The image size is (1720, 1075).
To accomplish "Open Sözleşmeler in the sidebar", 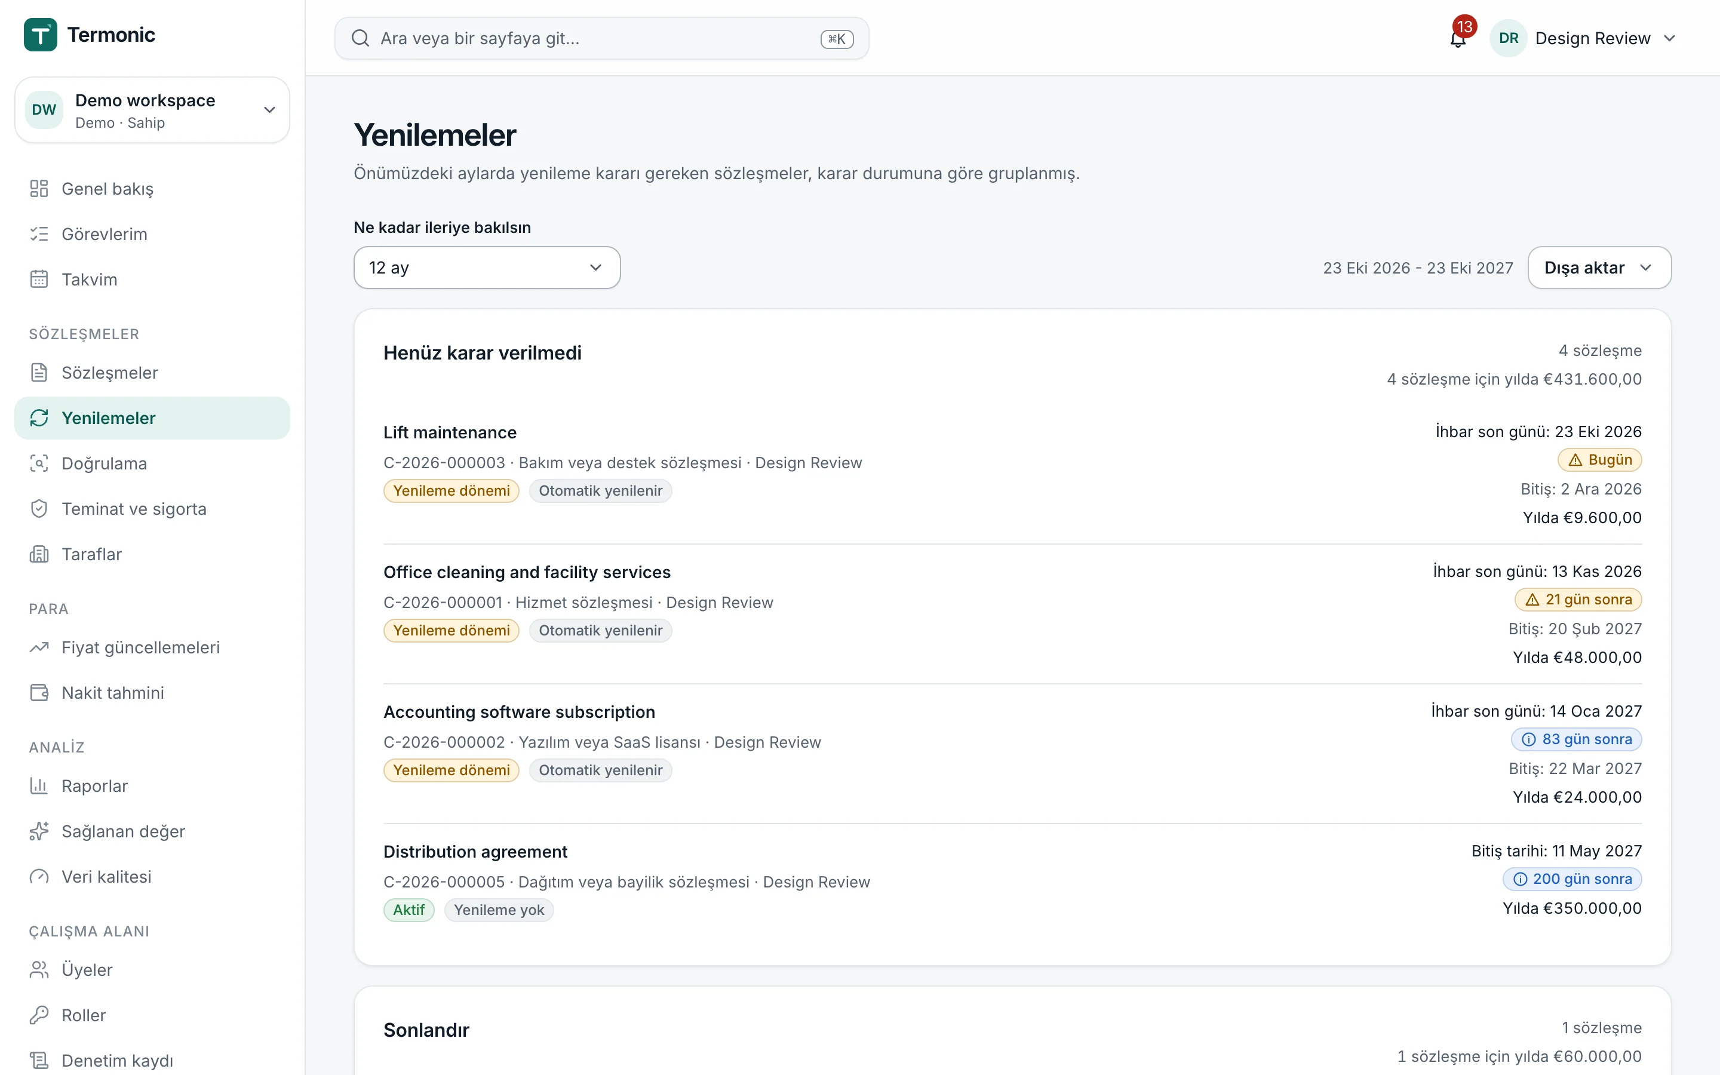I will pos(152,373).
